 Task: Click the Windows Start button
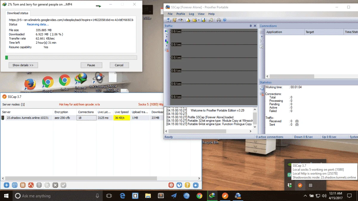pyautogui.click(x=6, y=196)
